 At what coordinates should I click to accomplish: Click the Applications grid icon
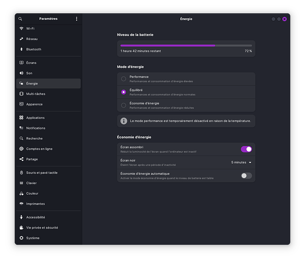click(21, 117)
